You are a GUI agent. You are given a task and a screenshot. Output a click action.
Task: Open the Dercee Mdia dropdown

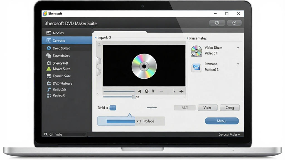[229, 134]
